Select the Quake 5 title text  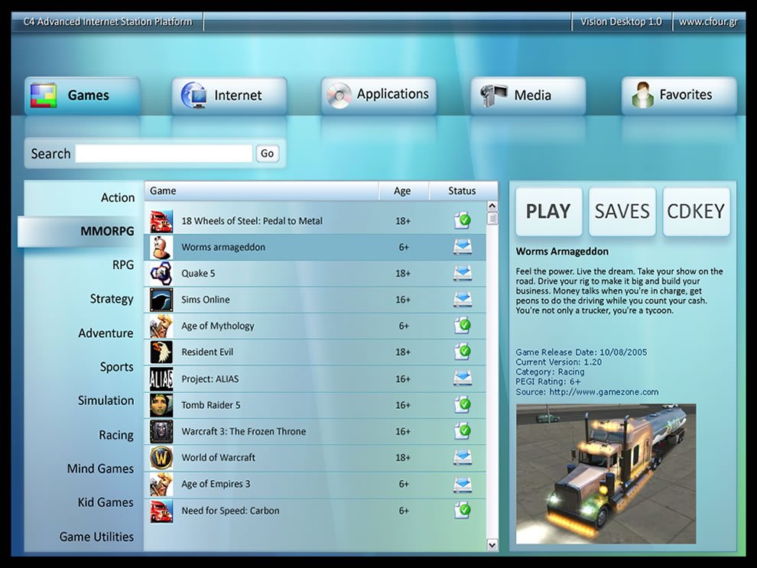(198, 274)
